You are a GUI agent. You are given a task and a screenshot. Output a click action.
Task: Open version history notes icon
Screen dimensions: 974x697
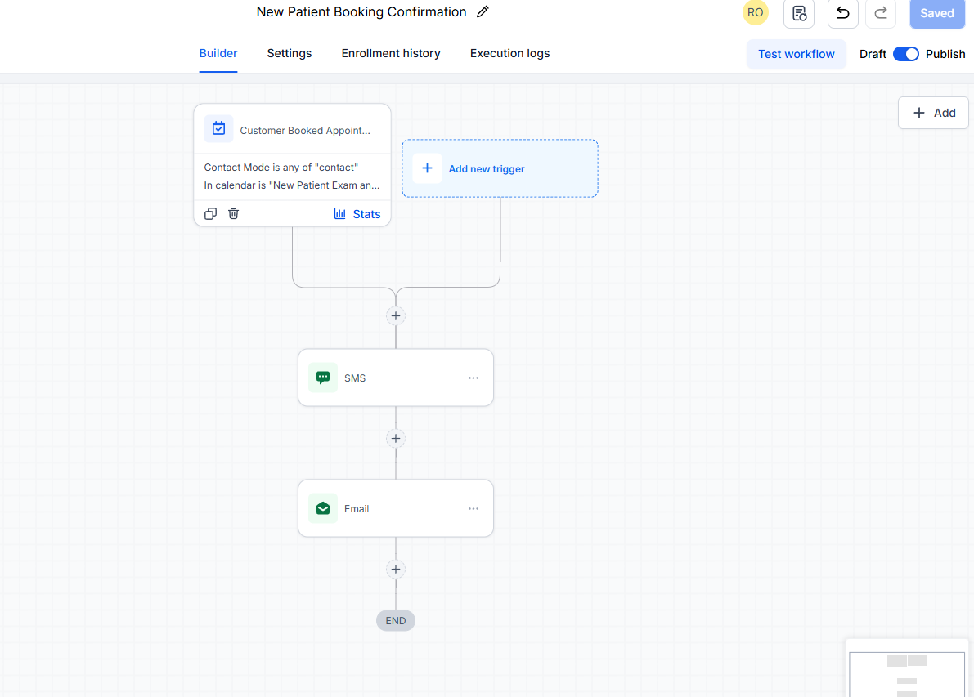799,13
